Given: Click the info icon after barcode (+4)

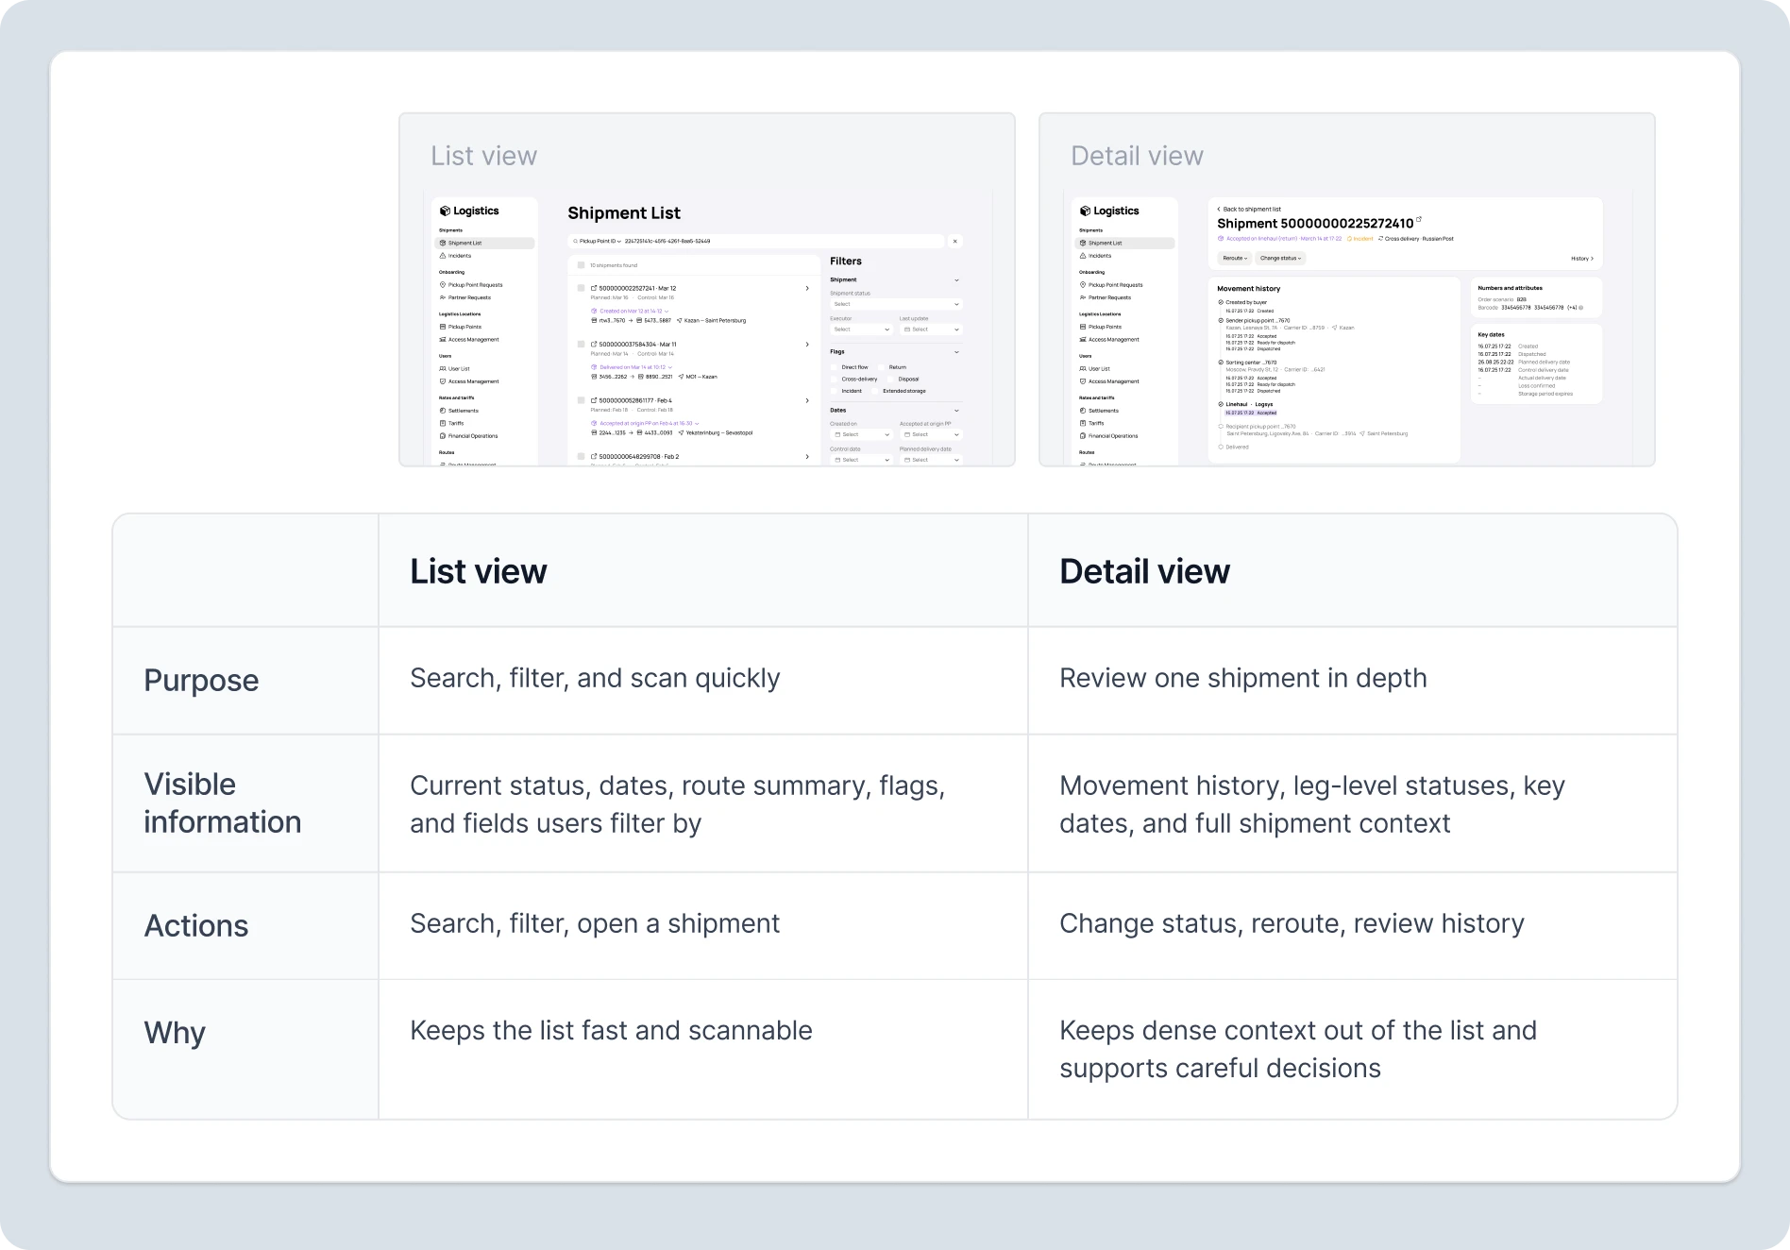Looking at the screenshot, I should (x=1581, y=308).
